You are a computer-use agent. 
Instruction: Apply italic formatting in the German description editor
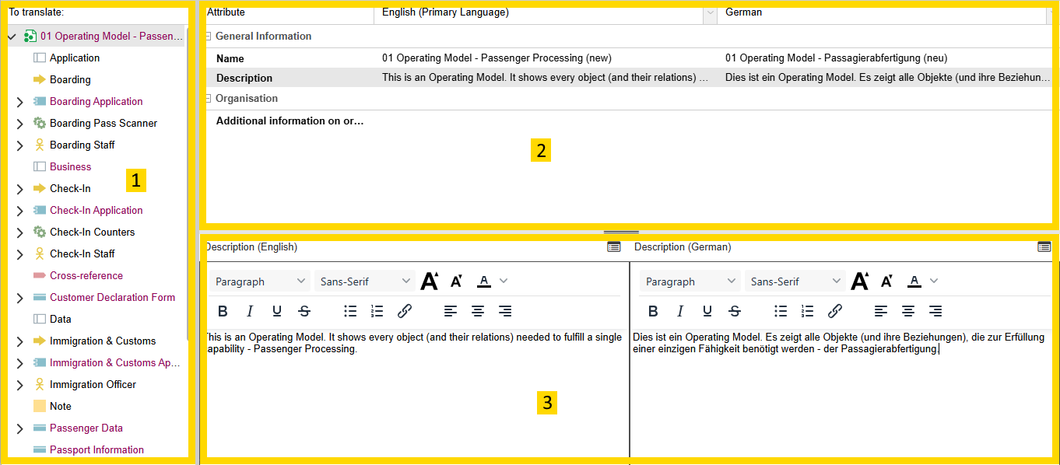[680, 310]
